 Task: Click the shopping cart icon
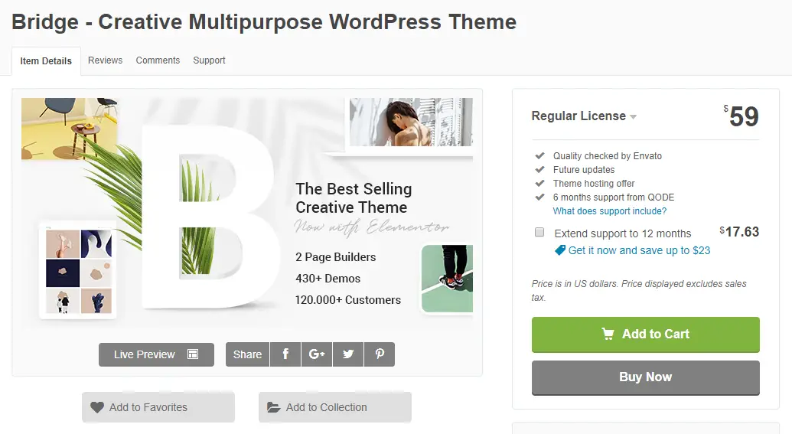(x=608, y=334)
